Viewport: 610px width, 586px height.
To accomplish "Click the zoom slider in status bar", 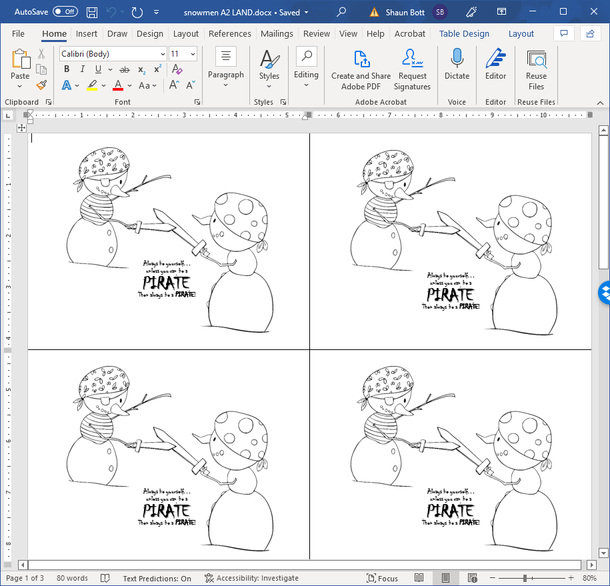I will coord(525,578).
